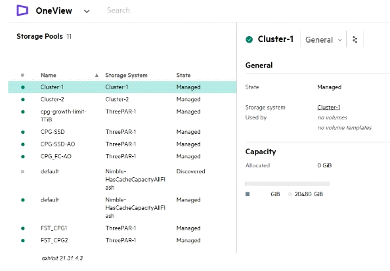Click the OneView logo icon
This screenshot has width=390, height=271.
point(22,10)
